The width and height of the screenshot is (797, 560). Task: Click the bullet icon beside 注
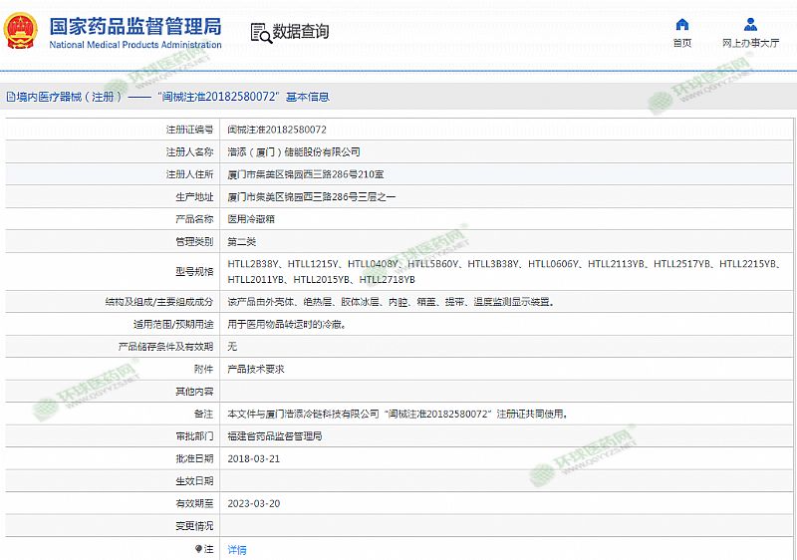[198, 549]
